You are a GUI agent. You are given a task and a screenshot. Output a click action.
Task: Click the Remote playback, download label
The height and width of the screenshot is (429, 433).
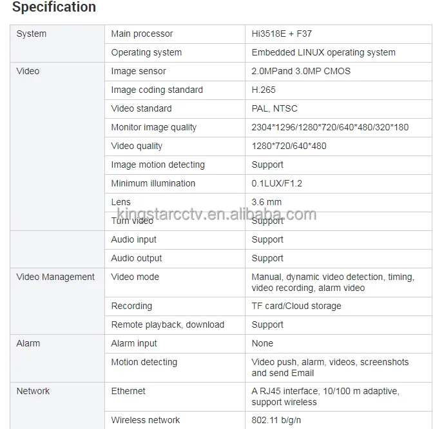[168, 324]
